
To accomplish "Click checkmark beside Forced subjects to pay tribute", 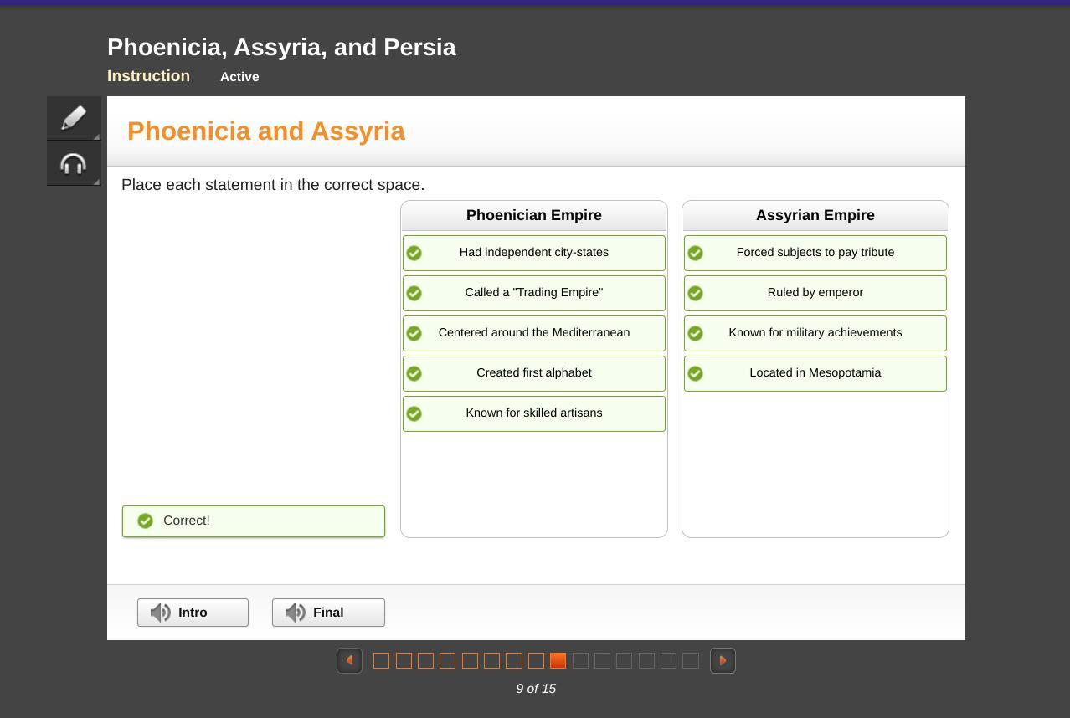I will 696,253.
